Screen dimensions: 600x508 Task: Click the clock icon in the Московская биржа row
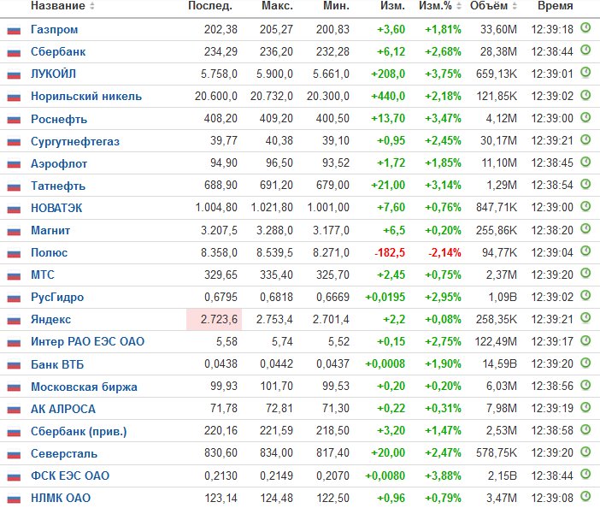585,385
